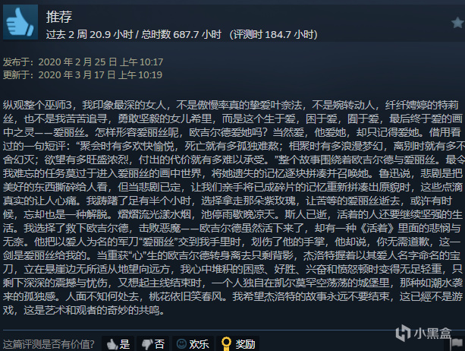Click the 这篇评测是否有价值? prompt text

pyautogui.click(x=49, y=344)
